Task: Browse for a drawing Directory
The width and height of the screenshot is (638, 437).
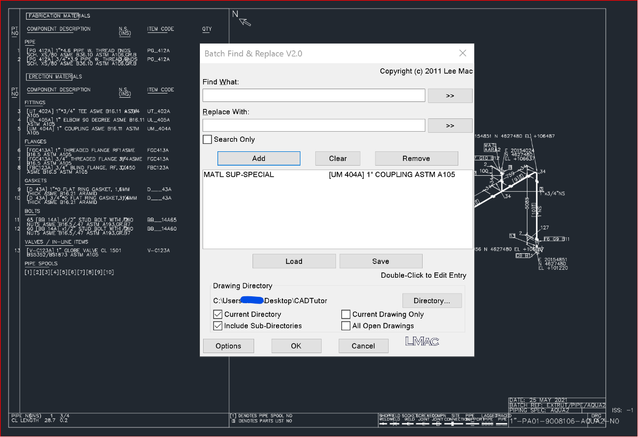Action: [432, 301]
